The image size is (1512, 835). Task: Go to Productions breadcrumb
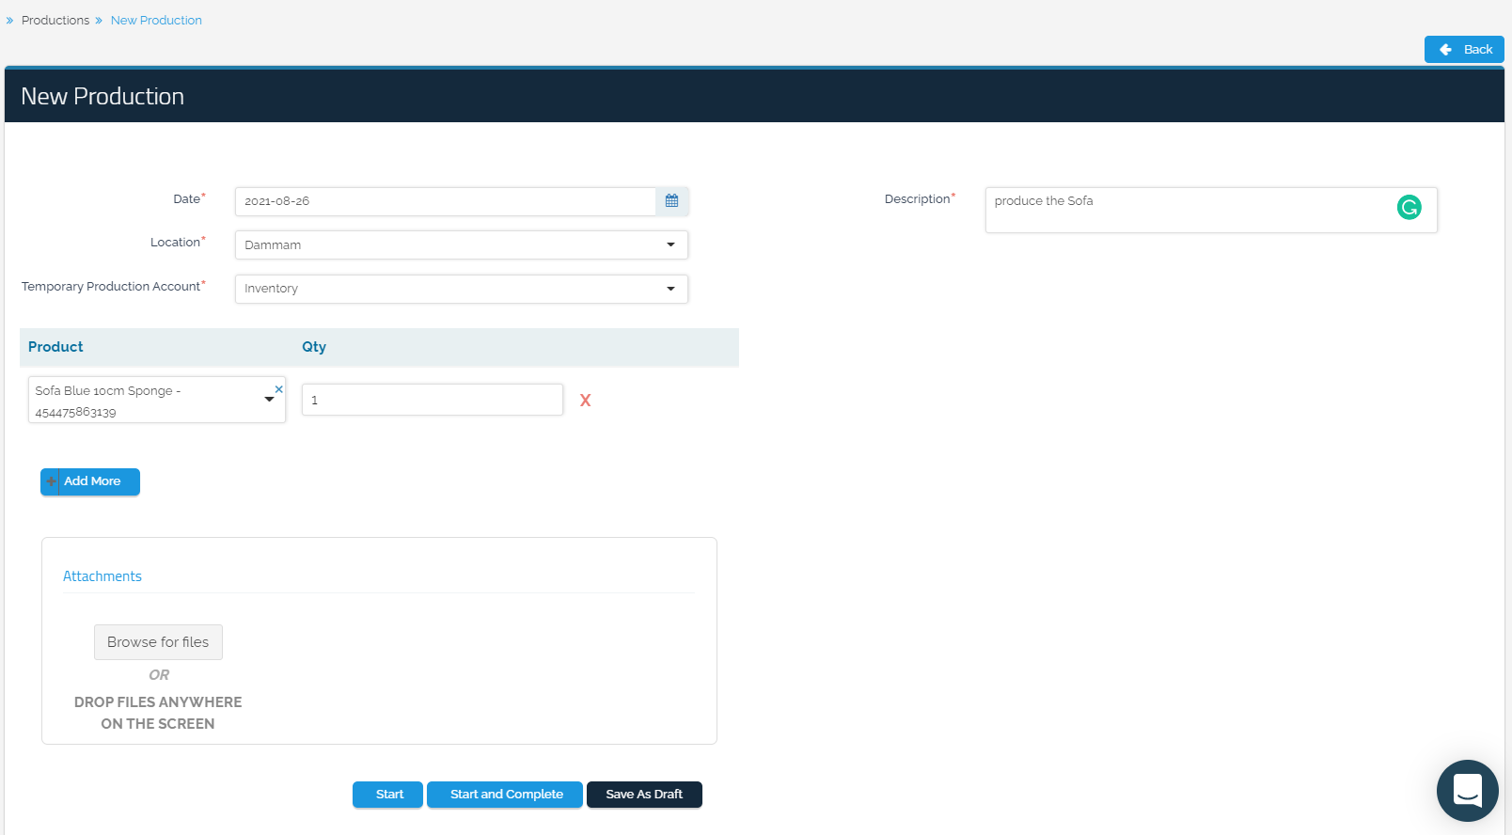coord(55,21)
